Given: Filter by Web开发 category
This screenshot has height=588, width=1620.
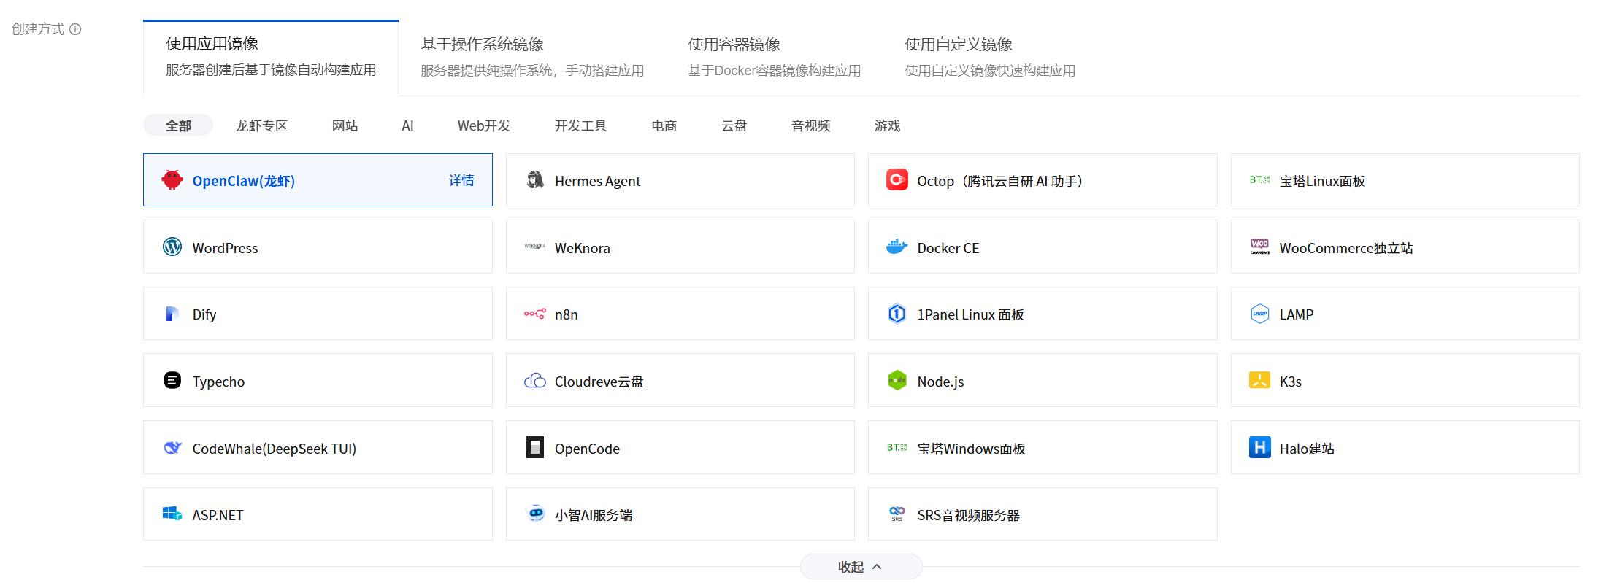Looking at the screenshot, I should 484,125.
